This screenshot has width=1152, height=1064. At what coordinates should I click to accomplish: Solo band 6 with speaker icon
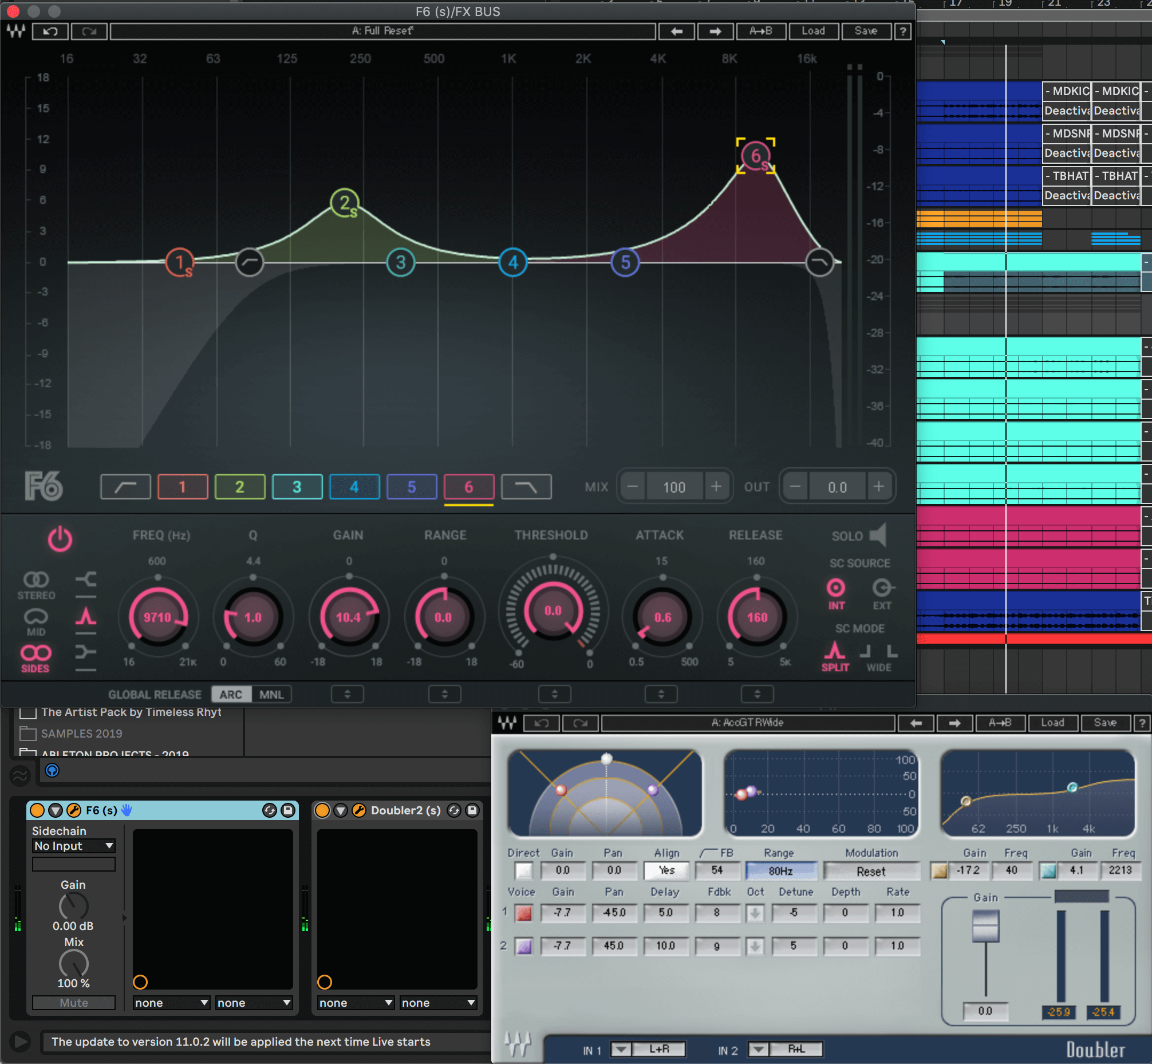click(x=877, y=535)
